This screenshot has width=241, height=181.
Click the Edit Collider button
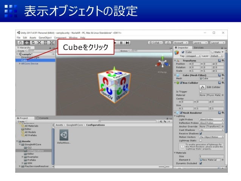pos(202,87)
